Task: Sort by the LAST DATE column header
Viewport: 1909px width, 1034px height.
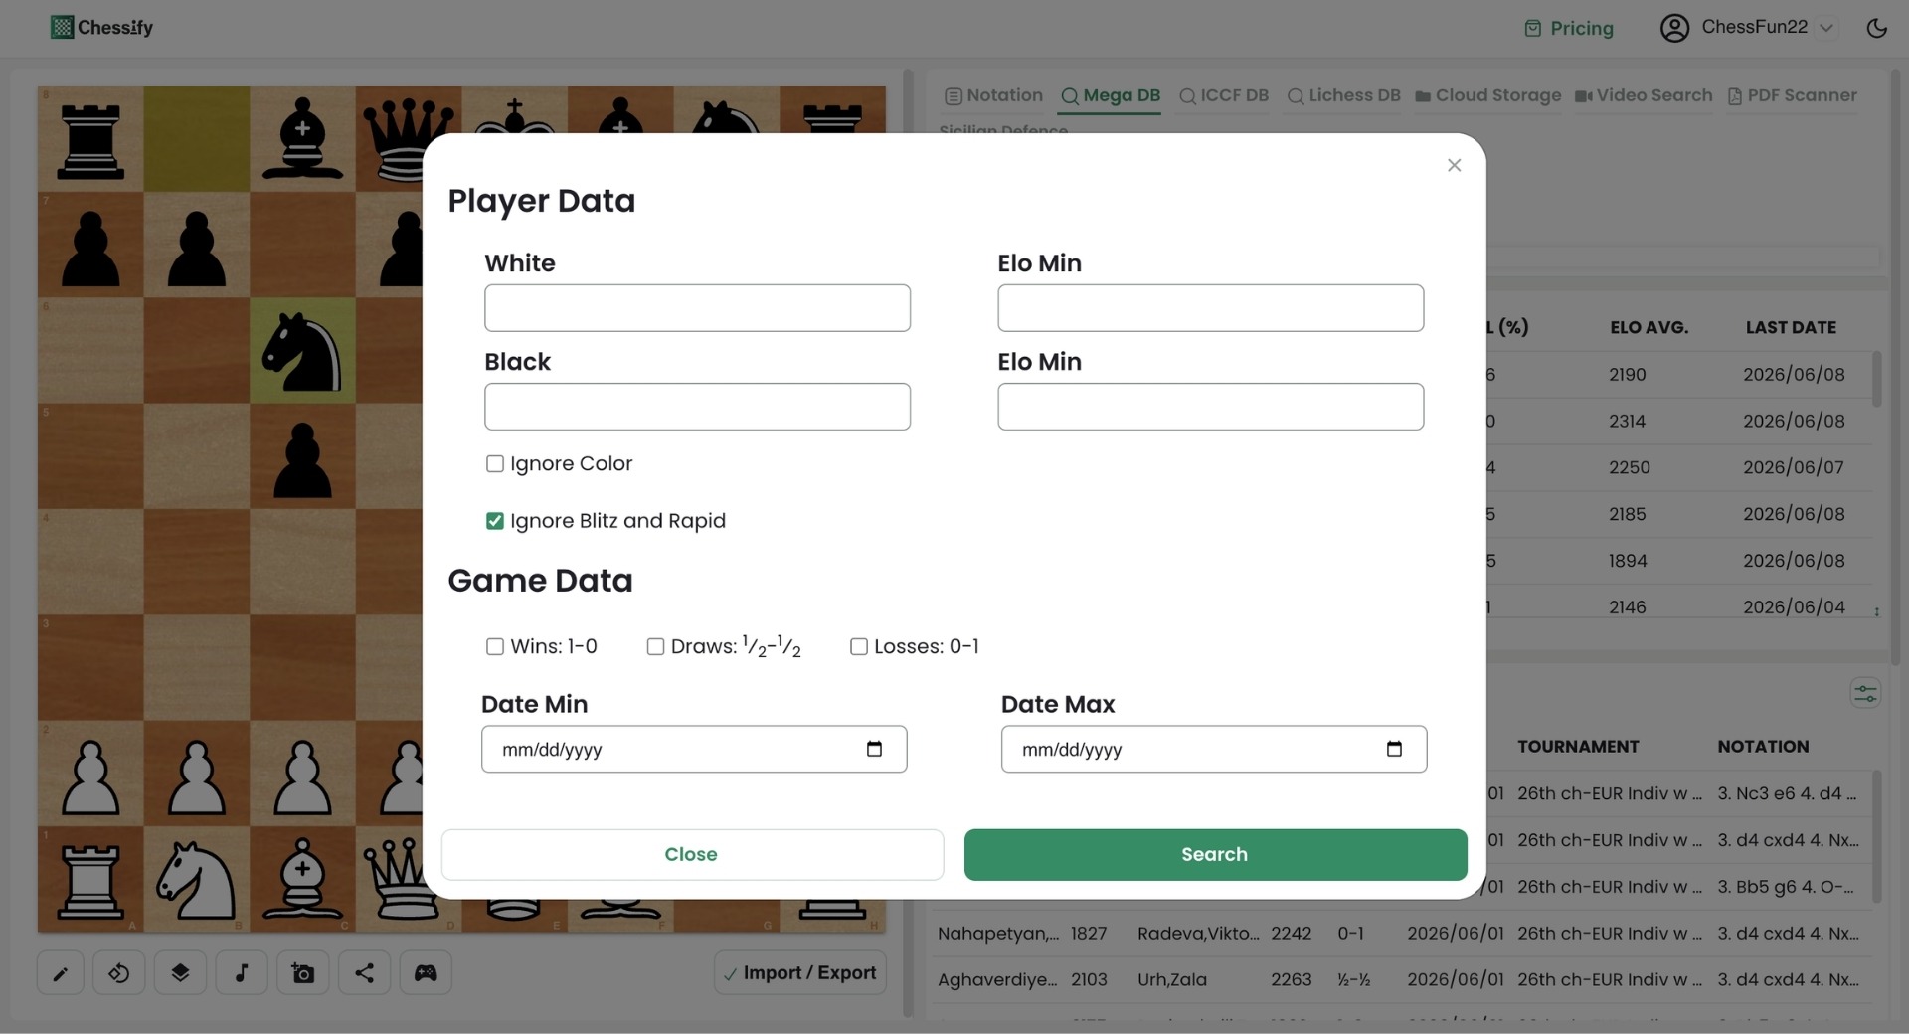Action: pos(1791,328)
